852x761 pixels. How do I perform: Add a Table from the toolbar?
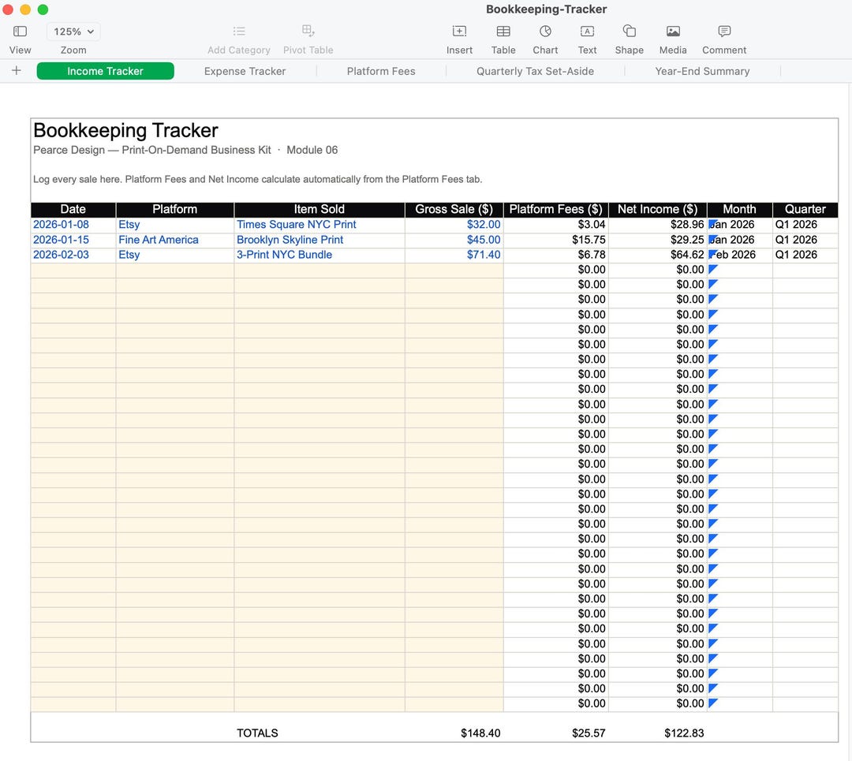coord(503,31)
